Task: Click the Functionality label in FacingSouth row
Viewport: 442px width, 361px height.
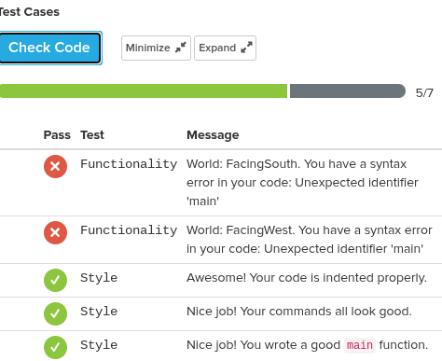Action: [x=129, y=164]
